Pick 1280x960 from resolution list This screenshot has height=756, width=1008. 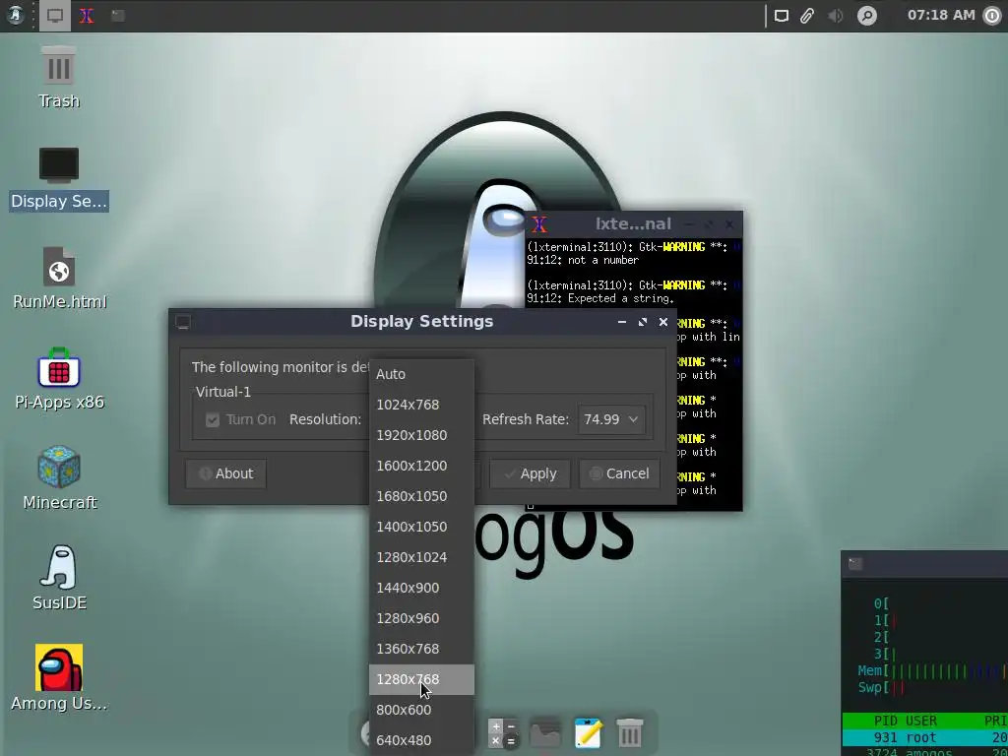[x=421, y=618]
